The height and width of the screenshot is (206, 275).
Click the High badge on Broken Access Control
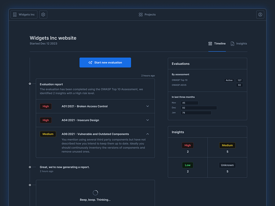click(46, 106)
